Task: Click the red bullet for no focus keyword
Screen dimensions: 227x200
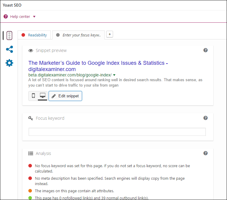Action: [x=30, y=166]
